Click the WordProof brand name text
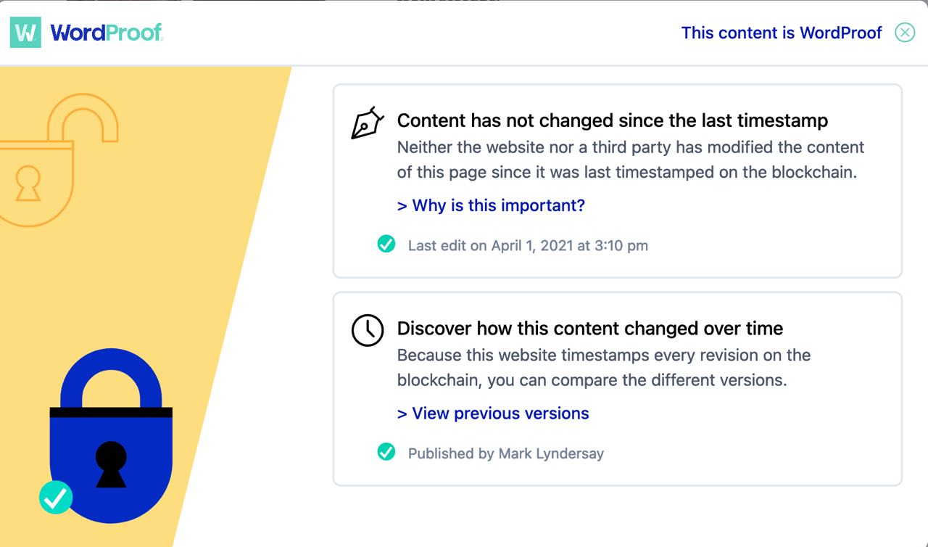The height and width of the screenshot is (547, 928). click(107, 33)
